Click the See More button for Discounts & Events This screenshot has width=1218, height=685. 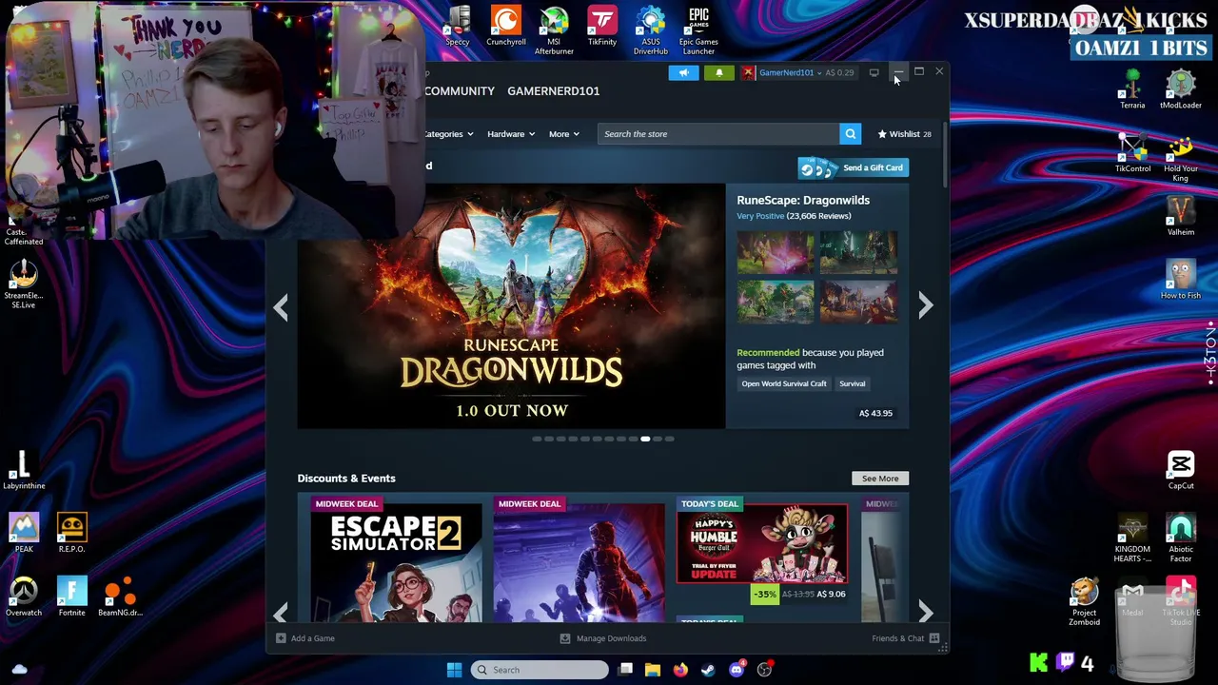pyautogui.click(x=880, y=479)
